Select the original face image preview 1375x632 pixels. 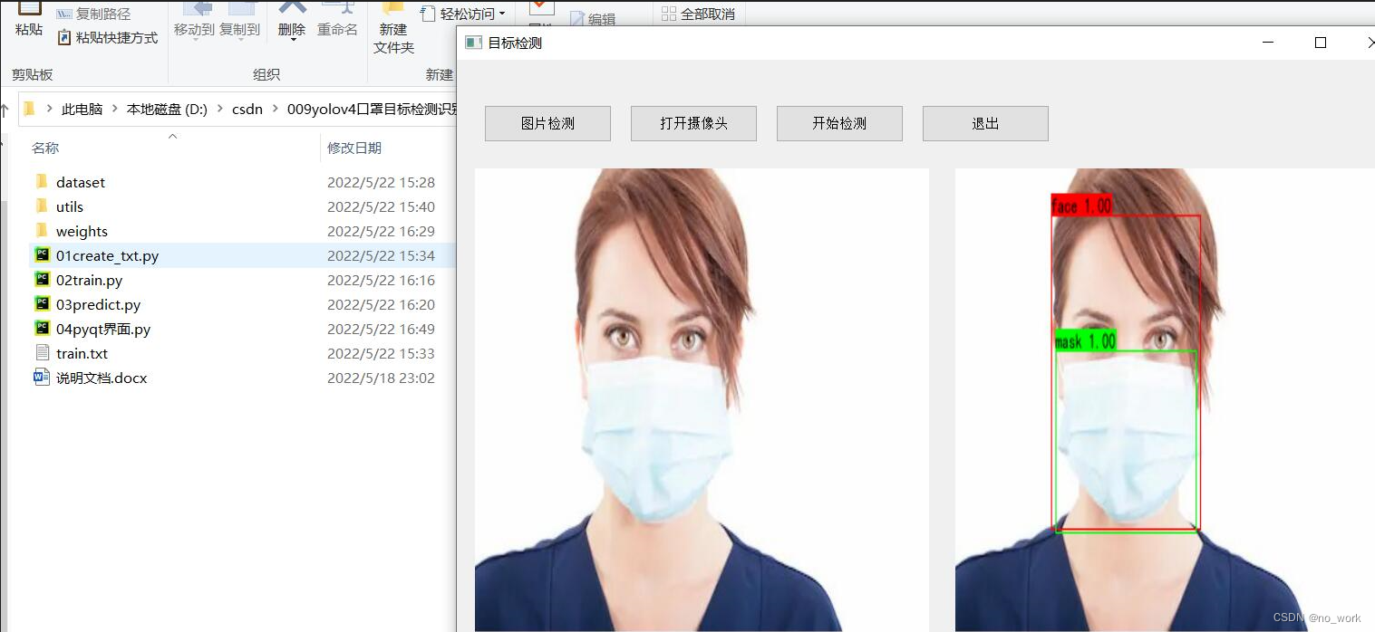click(x=702, y=399)
